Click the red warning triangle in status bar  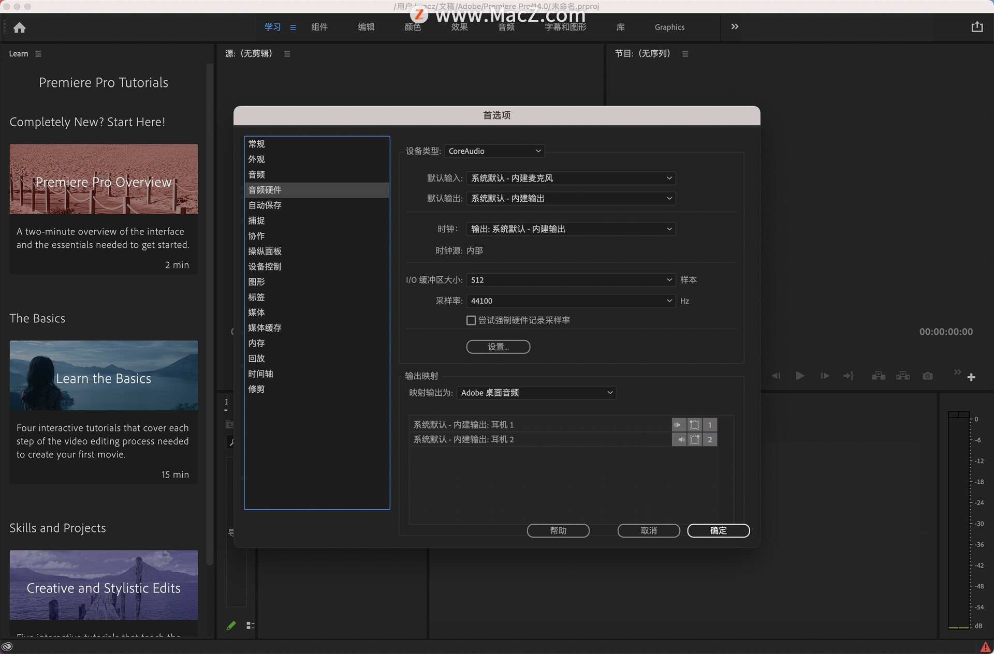[985, 647]
